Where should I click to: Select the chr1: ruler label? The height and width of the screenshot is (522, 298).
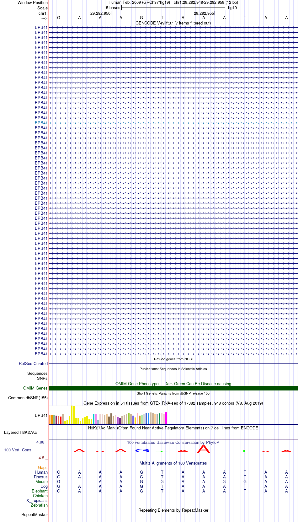(43, 13)
